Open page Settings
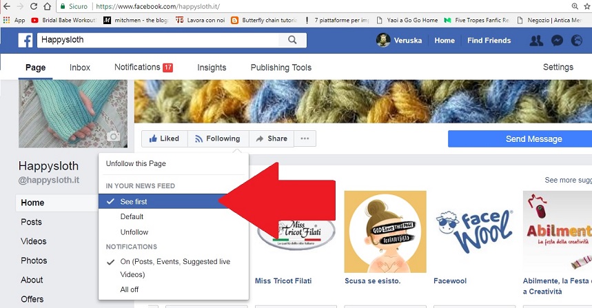The image size is (592, 308). 558,68
